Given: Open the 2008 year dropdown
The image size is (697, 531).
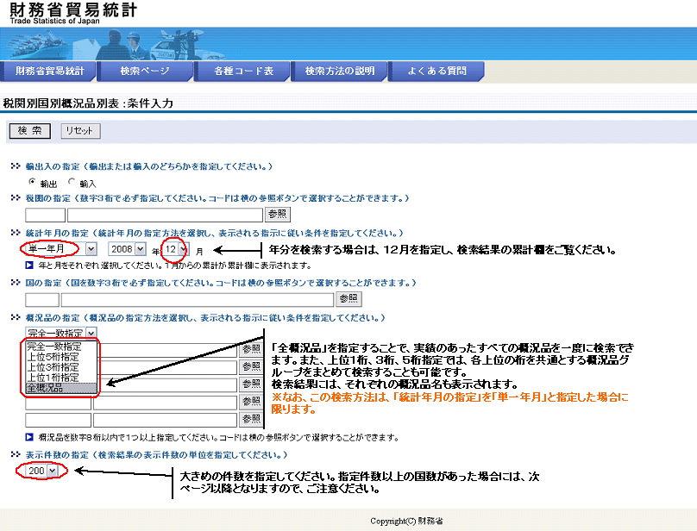Looking at the screenshot, I should pos(129,248).
